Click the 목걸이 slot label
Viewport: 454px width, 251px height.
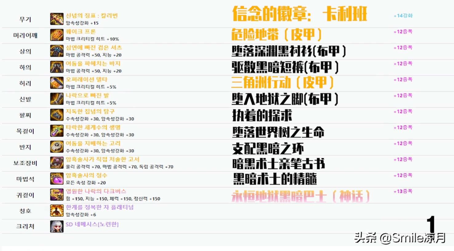pos(25,131)
